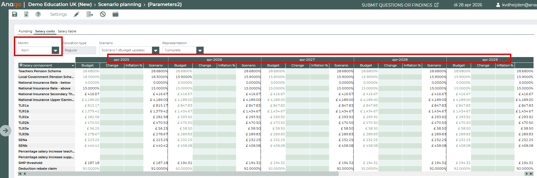537x178 pixels.
Task: Click the download document icon in toolbar
Action: 26,14
